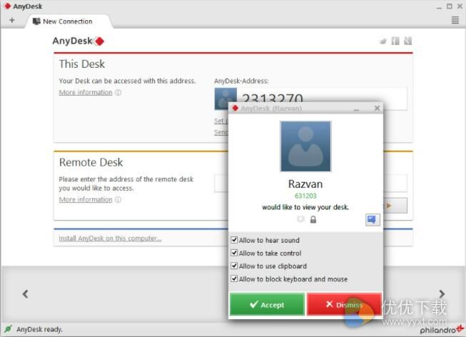Viewport: 466px width, 337px height.
Task: Click the AnyDesk logo in header
Action: (78, 41)
